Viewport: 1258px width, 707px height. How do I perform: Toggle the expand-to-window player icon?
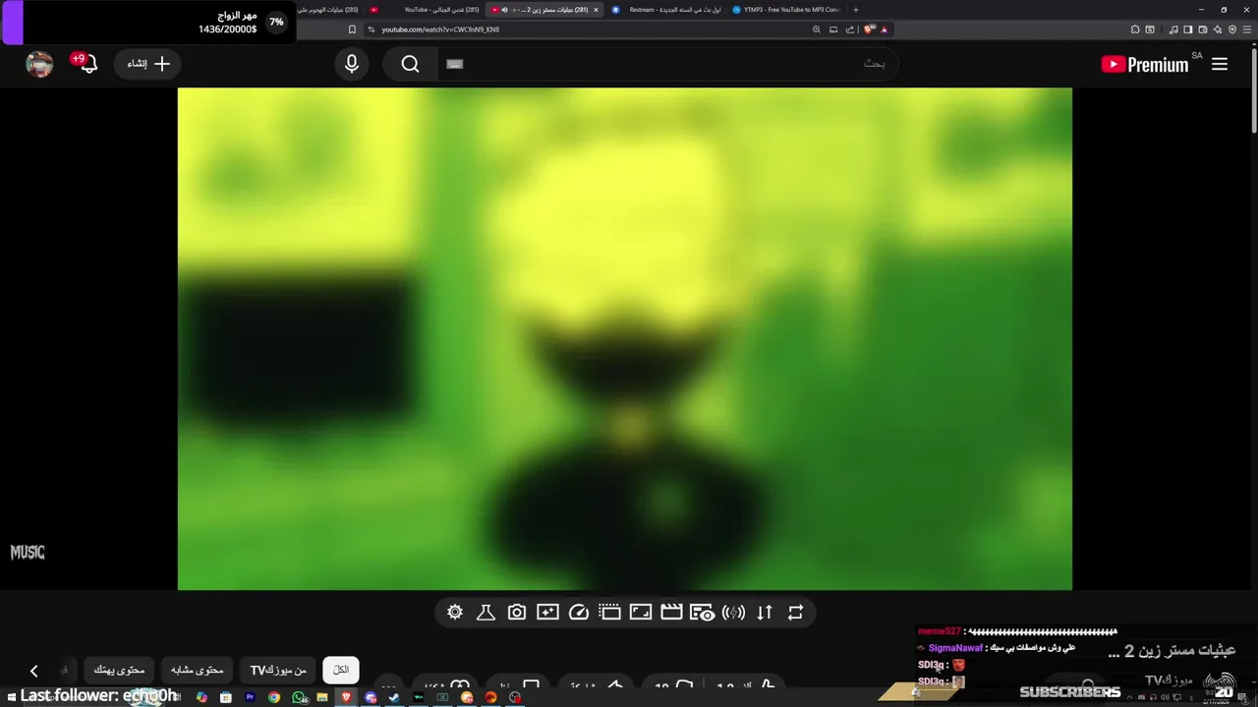[641, 612]
